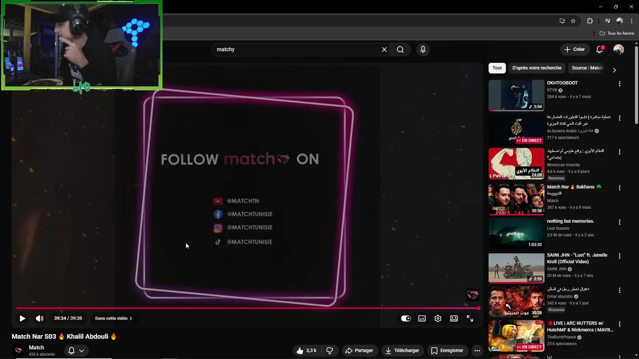Open the 'Lost Sounds' channel name
639x359 pixels.
click(x=558, y=228)
